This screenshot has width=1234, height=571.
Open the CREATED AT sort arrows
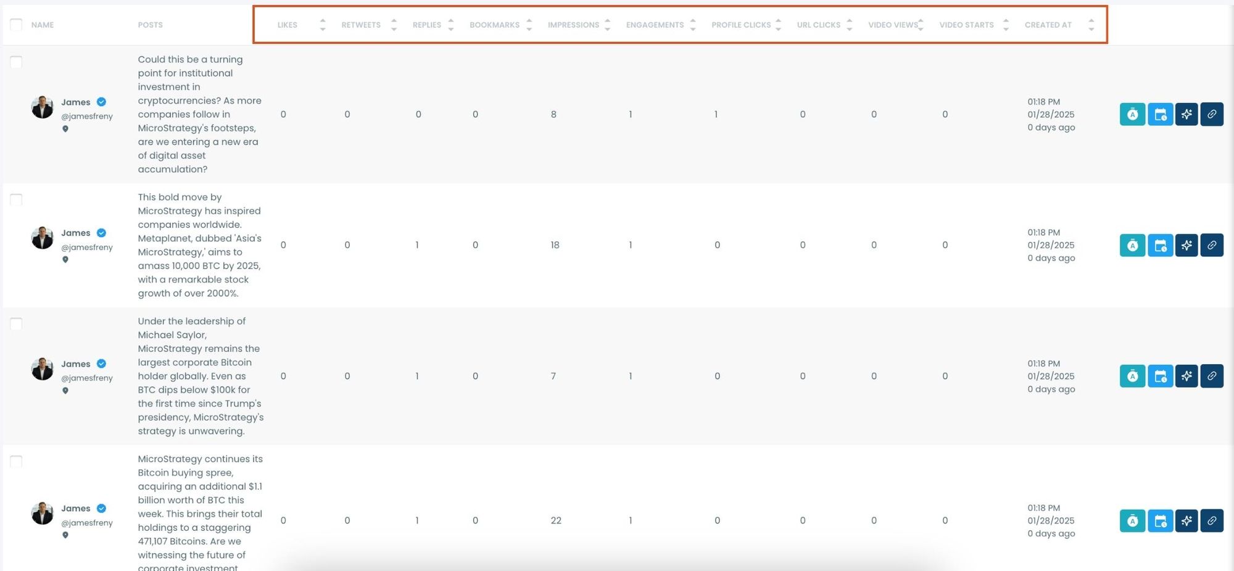point(1090,25)
